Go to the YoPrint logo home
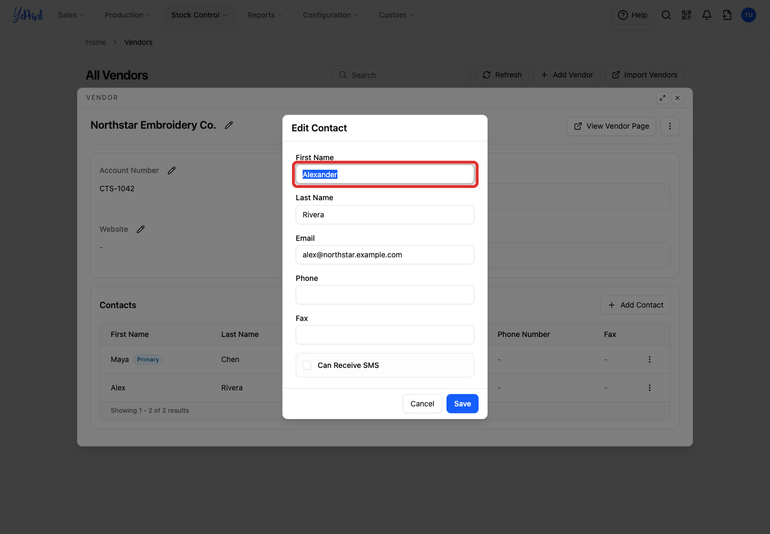This screenshot has height=534, width=770. tap(28, 15)
